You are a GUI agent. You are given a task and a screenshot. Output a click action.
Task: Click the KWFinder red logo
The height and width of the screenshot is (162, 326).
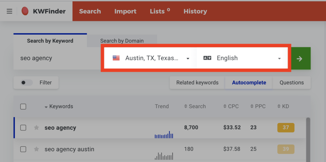point(25,11)
